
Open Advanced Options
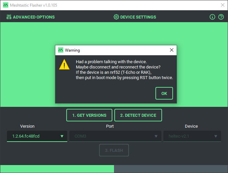click(30, 17)
